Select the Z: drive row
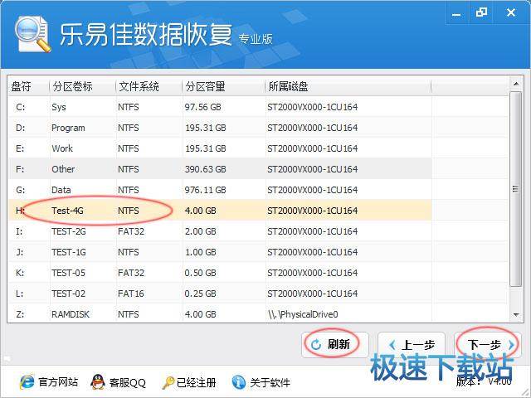The image size is (531, 398). coord(220,313)
